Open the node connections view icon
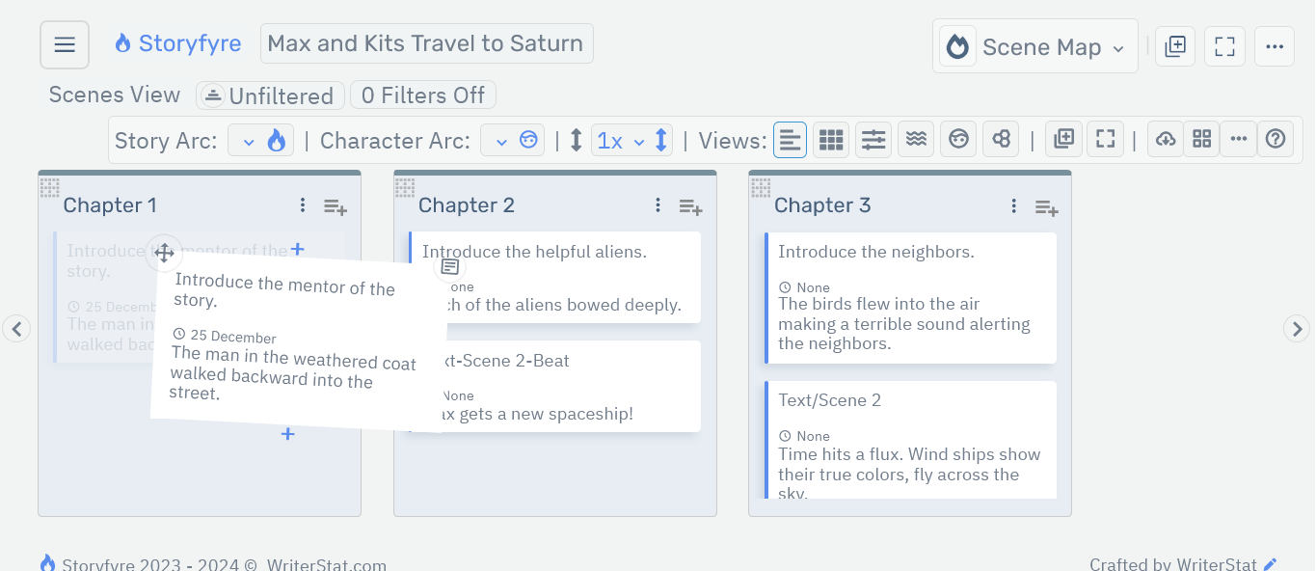Image resolution: width=1316 pixels, height=571 pixels. 1000,139
